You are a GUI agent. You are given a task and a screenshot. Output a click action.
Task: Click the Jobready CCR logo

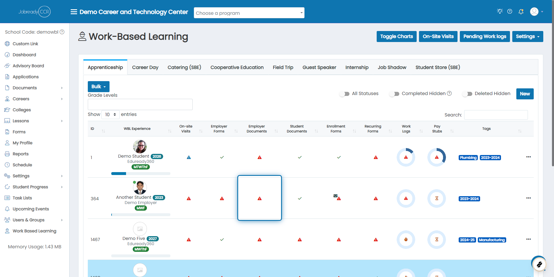click(34, 12)
